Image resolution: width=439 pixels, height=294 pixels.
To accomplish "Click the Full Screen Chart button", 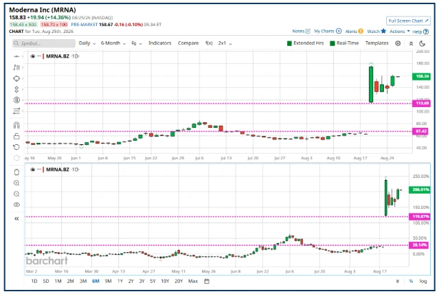I will [408, 21].
